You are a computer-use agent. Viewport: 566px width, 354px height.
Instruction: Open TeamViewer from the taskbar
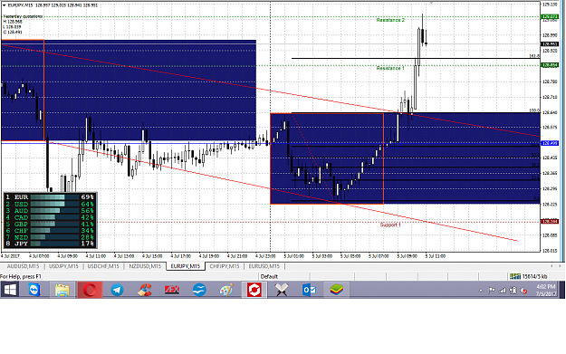click(x=34, y=290)
